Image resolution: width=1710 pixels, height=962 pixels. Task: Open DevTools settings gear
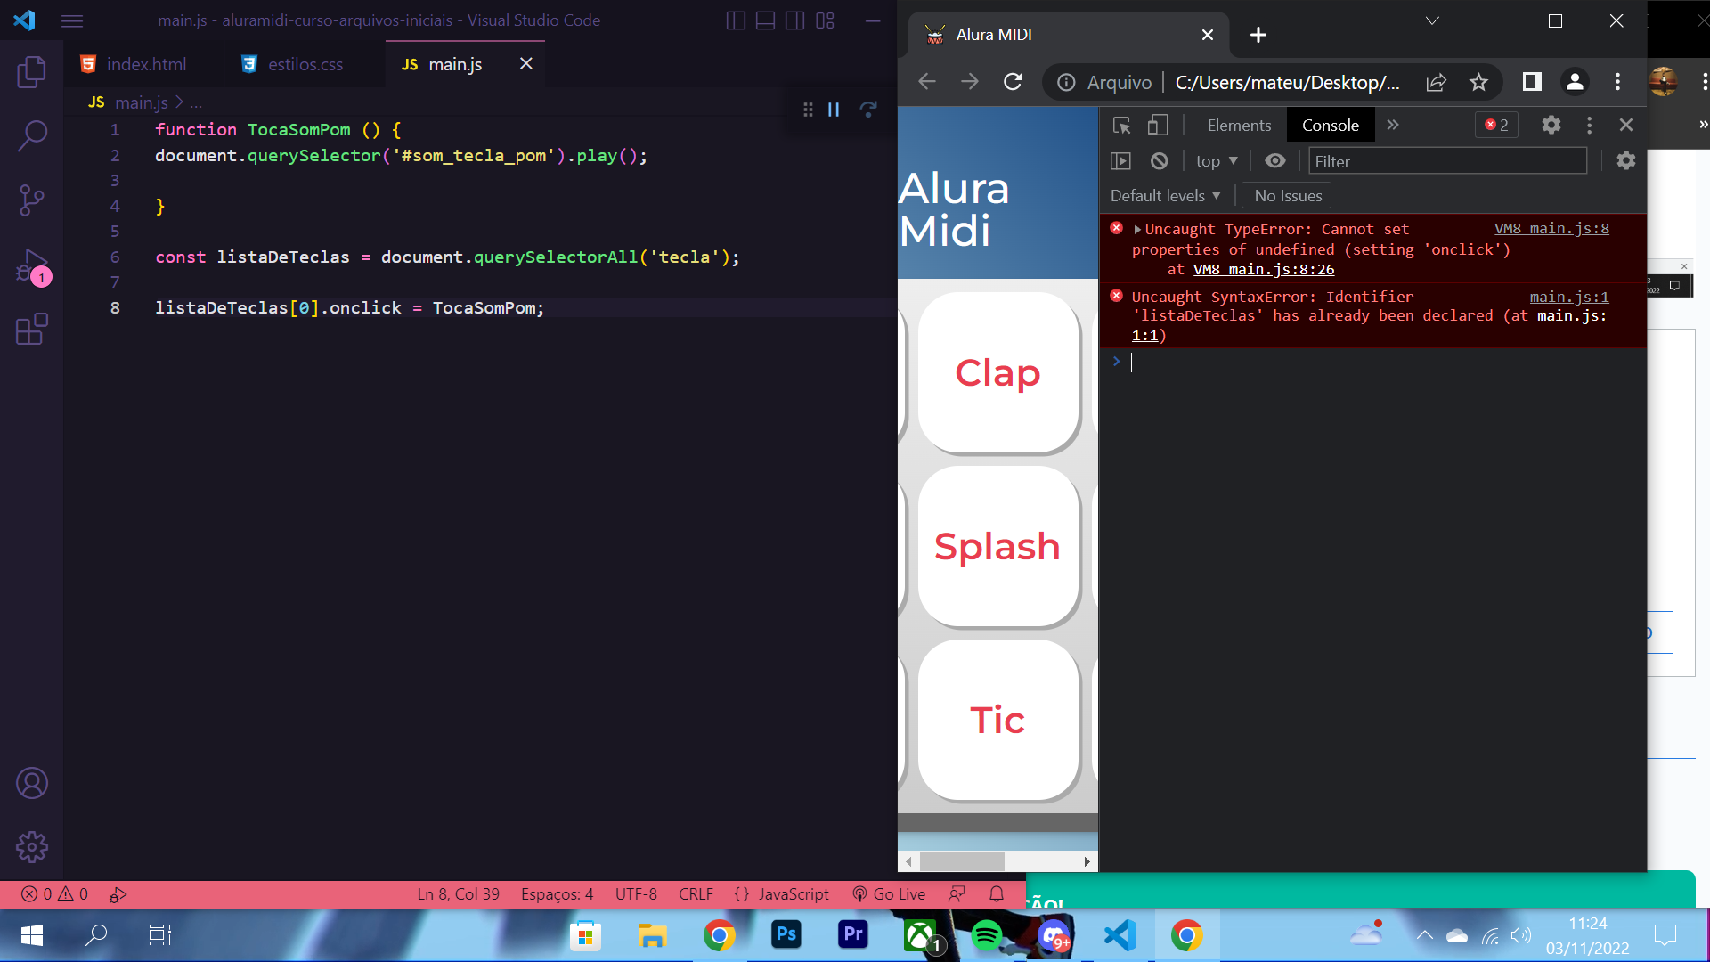click(1551, 126)
